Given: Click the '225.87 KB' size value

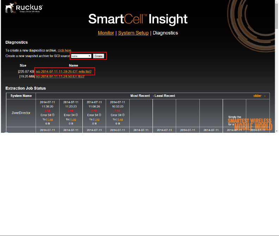Looking at the screenshot, I should 26,72.
